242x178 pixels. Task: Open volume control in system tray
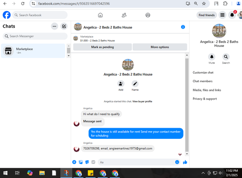pyautogui.click(x=221, y=173)
